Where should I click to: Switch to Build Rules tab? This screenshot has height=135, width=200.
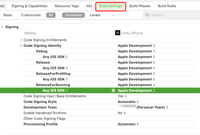167,6
